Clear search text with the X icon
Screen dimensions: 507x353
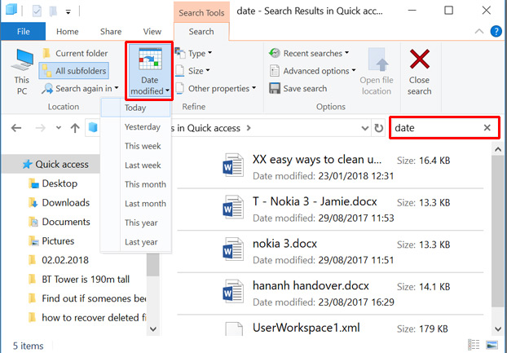tap(487, 128)
